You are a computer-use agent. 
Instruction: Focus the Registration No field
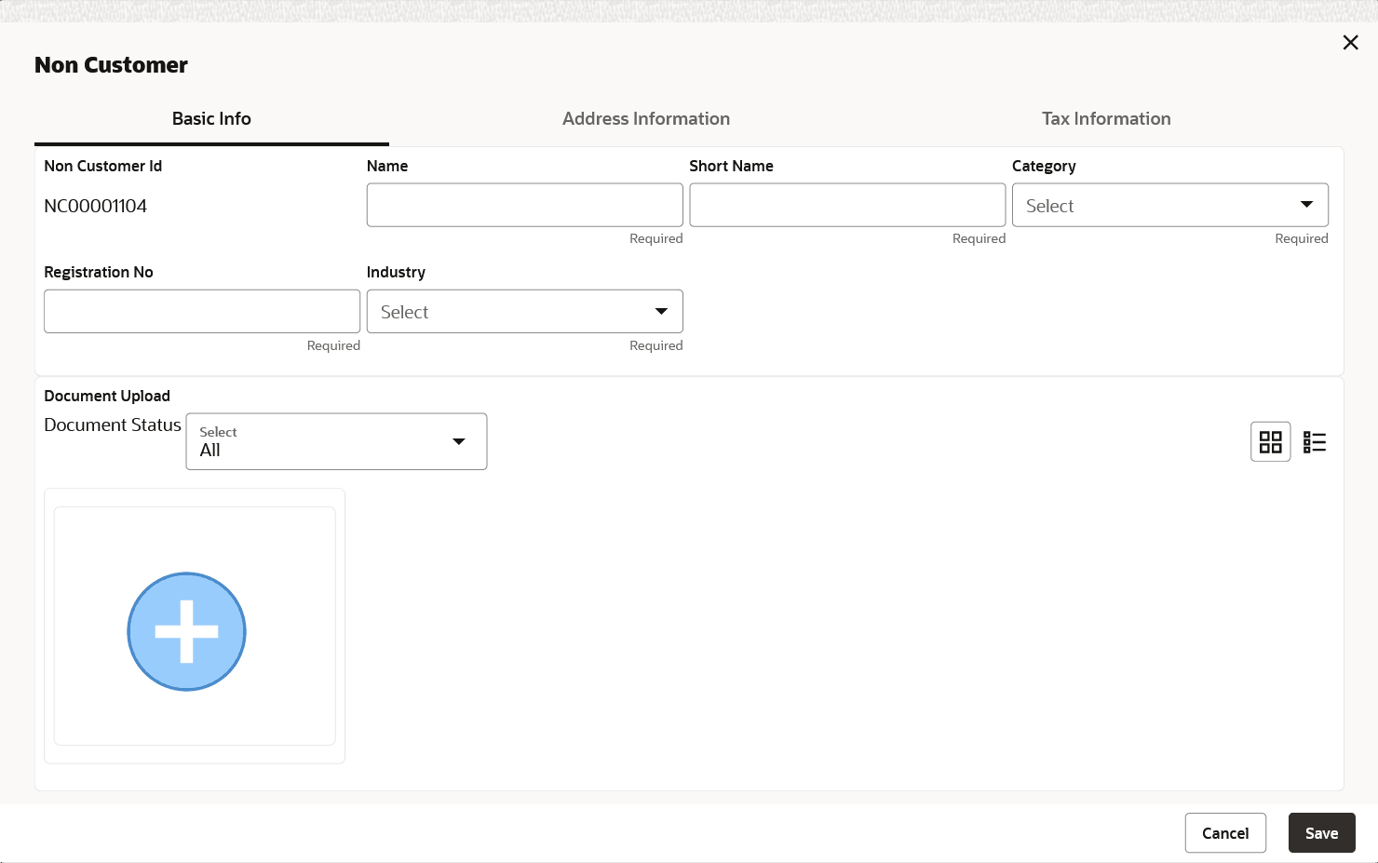[201, 312]
